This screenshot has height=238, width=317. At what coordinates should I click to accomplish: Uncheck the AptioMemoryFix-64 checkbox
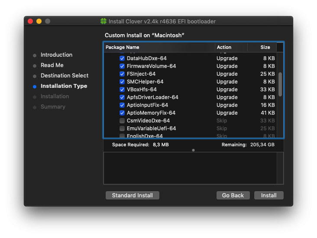pyautogui.click(x=122, y=113)
